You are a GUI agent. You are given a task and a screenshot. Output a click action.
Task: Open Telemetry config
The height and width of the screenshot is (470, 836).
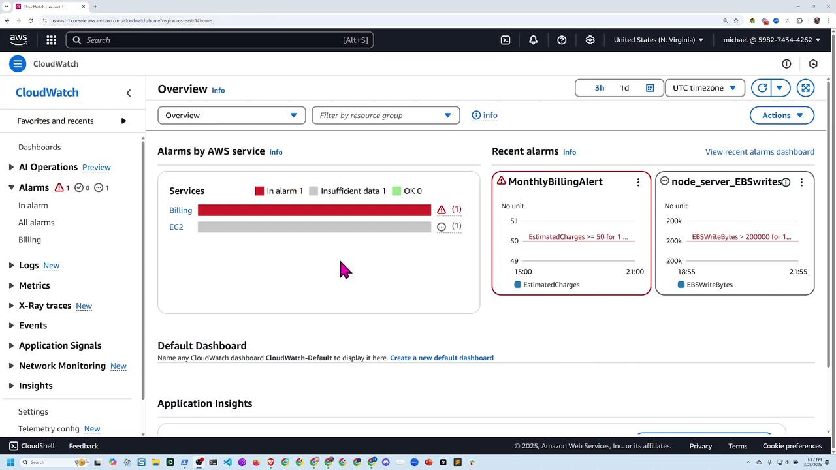point(49,429)
